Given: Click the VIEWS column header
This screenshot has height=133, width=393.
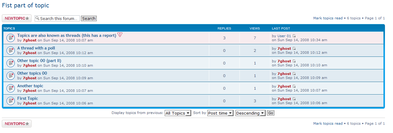Looking at the screenshot, I should 255,28.
